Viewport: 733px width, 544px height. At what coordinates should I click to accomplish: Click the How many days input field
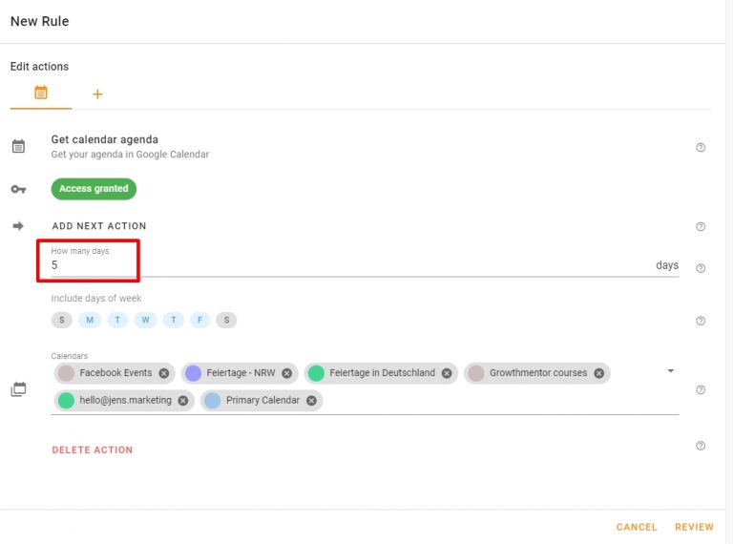click(365, 265)
